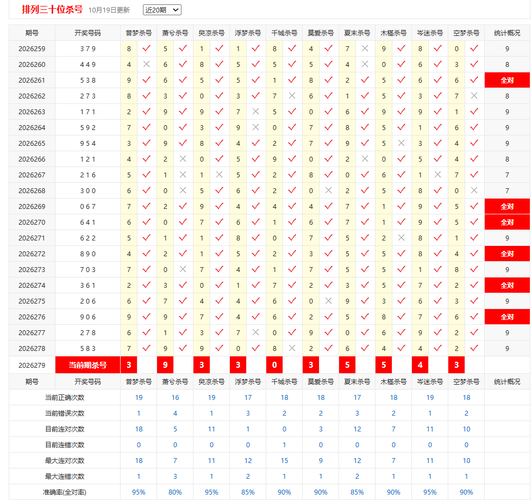Click the X mark for 木槿杀号 in row 2026265
The image size is (532, 500).
click(x=401, y=143)
